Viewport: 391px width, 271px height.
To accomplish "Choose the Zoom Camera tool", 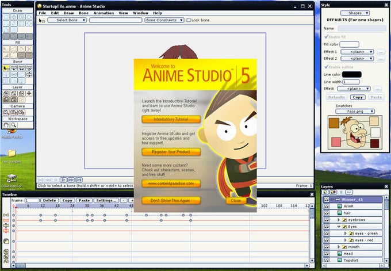I will point(14,112).
